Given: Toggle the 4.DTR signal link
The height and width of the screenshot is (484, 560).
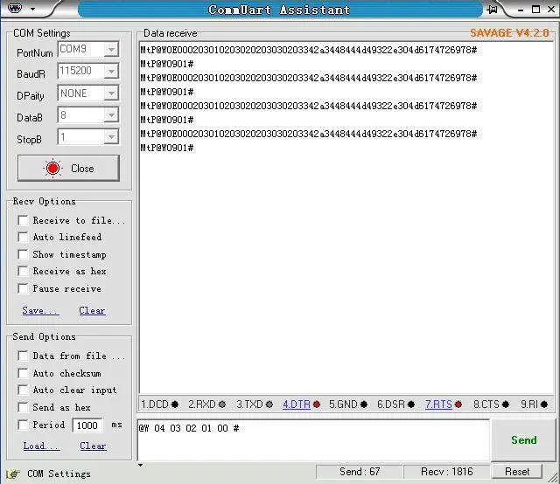Looking at the screenshot, I should pos(297,404).
